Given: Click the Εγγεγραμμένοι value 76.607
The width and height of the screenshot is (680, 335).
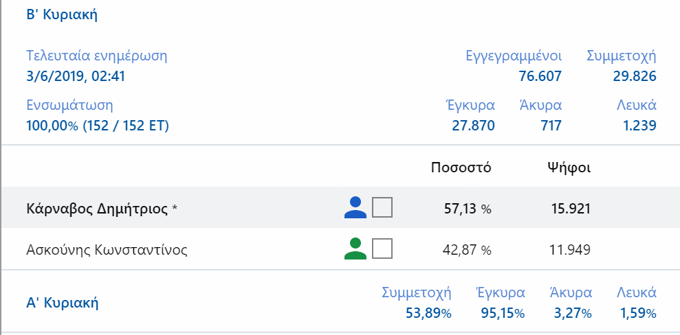Looking at the screenshot, I should [x=540, y=76].
